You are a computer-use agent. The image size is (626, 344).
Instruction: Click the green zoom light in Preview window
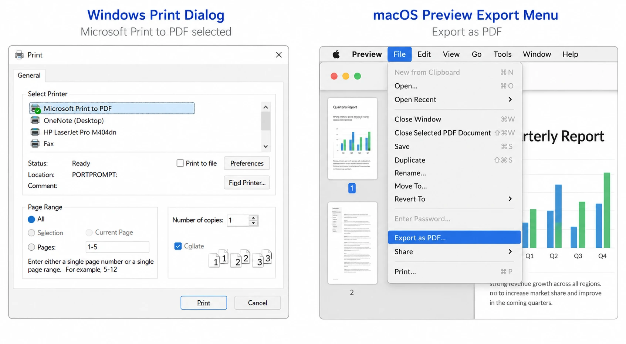click(358, 76)
